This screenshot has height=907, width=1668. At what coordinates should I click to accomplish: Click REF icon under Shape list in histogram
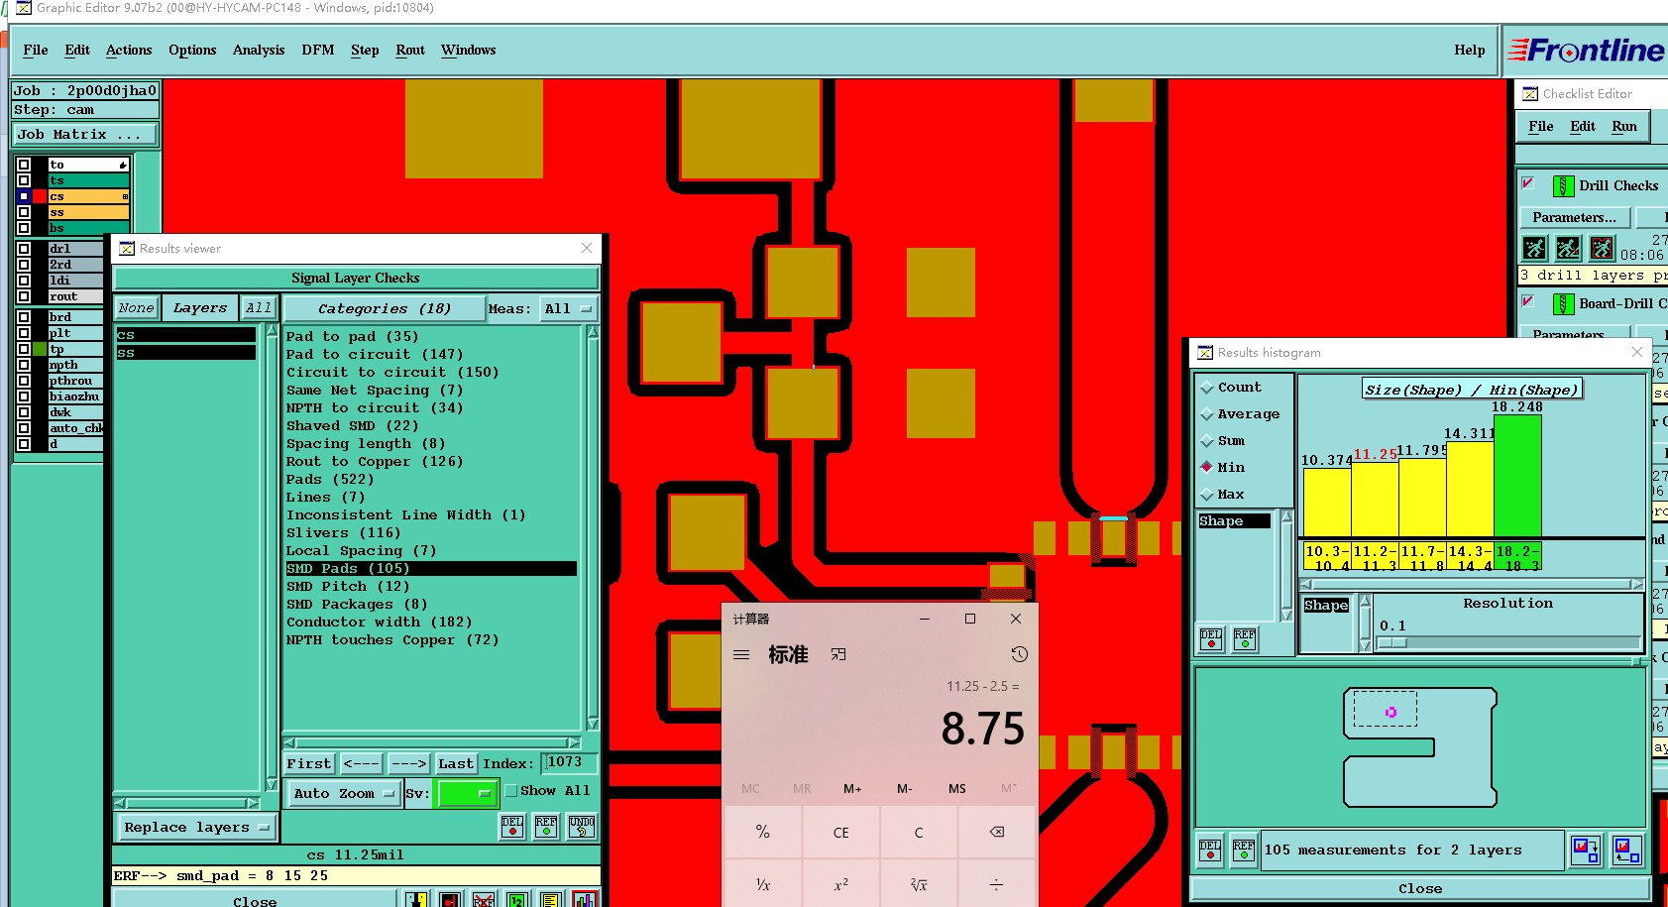tap(1245, 639)
